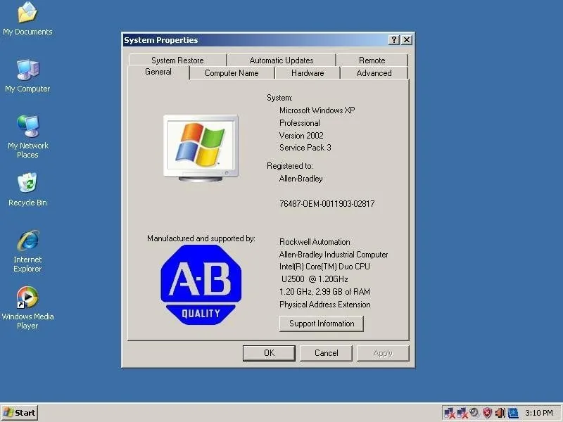Image resolution: width=563 pixels, height=422 pixels.
Task: Click the "Manufactured and supported by:" label
Action: [x=201, y=238]
